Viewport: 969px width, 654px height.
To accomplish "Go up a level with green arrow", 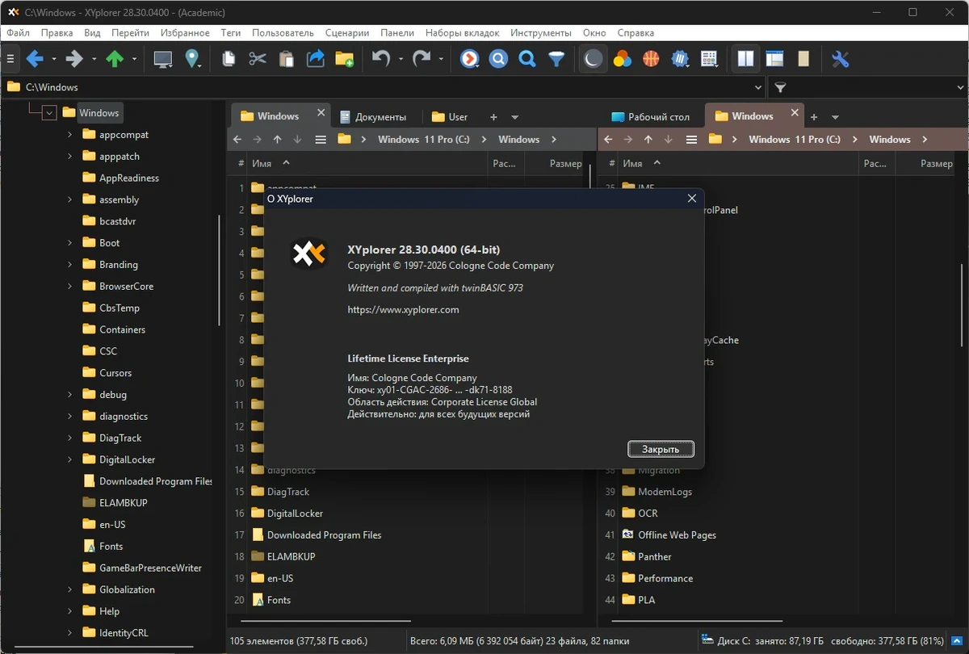I will click(x=115, y=59).
